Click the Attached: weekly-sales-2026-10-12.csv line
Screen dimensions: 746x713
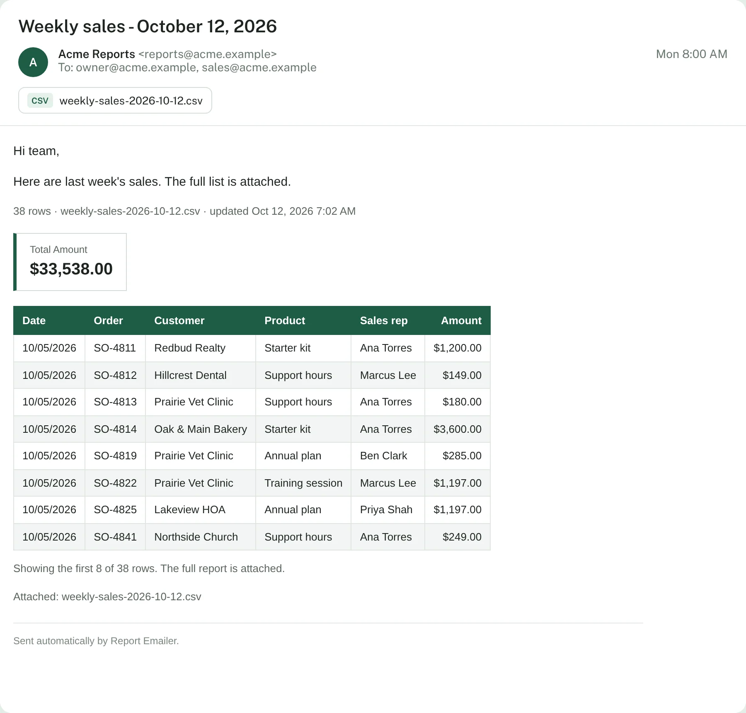107,597
